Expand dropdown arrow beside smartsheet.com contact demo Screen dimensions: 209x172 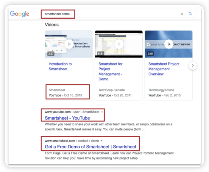coord(102,141)
